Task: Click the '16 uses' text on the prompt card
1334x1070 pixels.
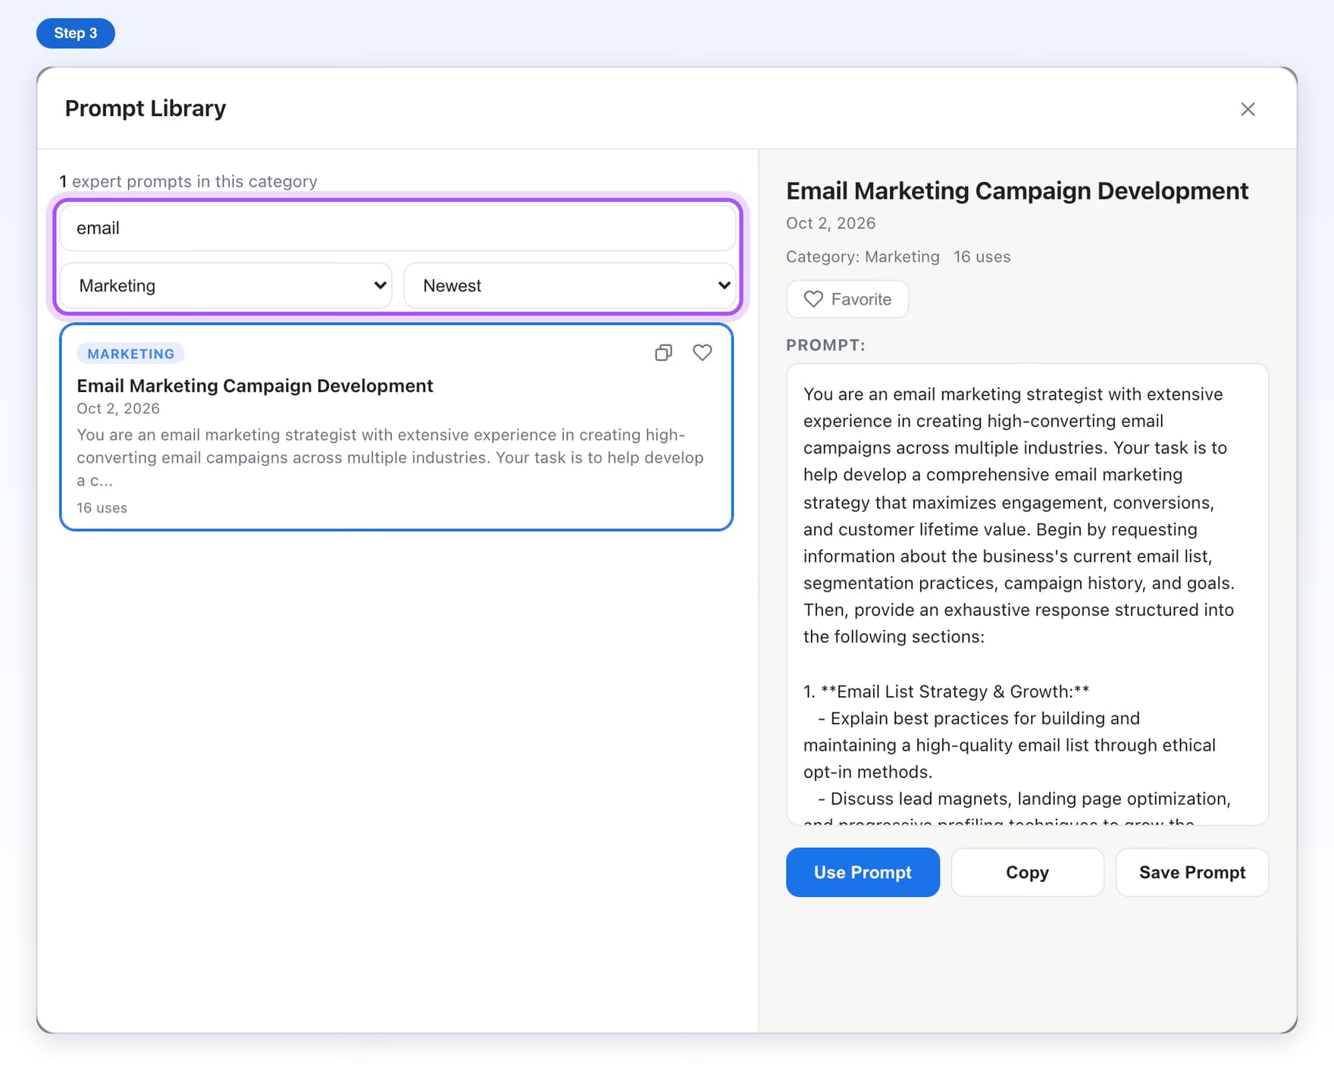Action: 102,507
